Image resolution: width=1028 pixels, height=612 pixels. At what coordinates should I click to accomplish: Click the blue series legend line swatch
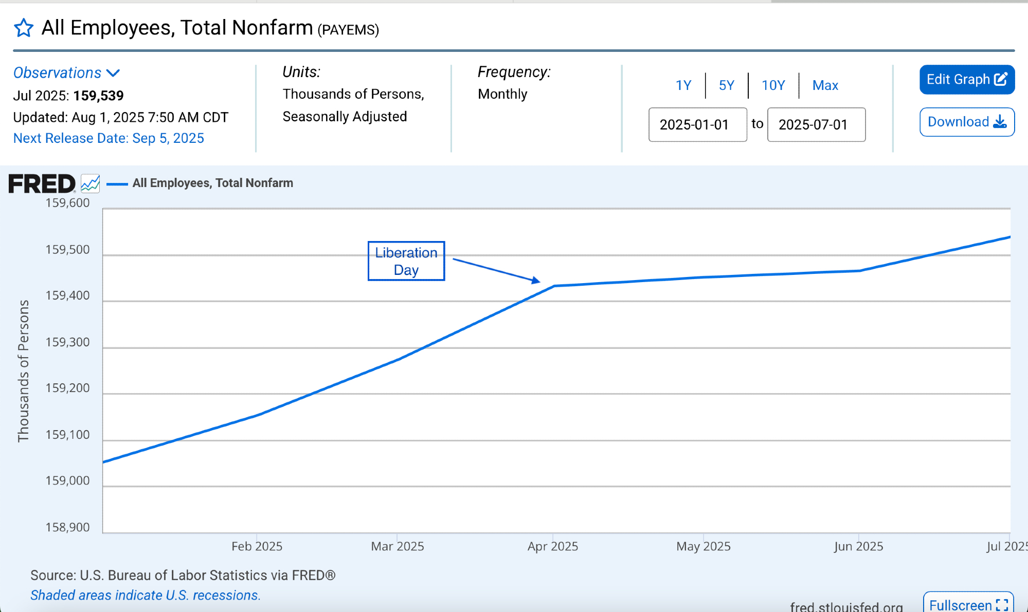pos(117,183)
